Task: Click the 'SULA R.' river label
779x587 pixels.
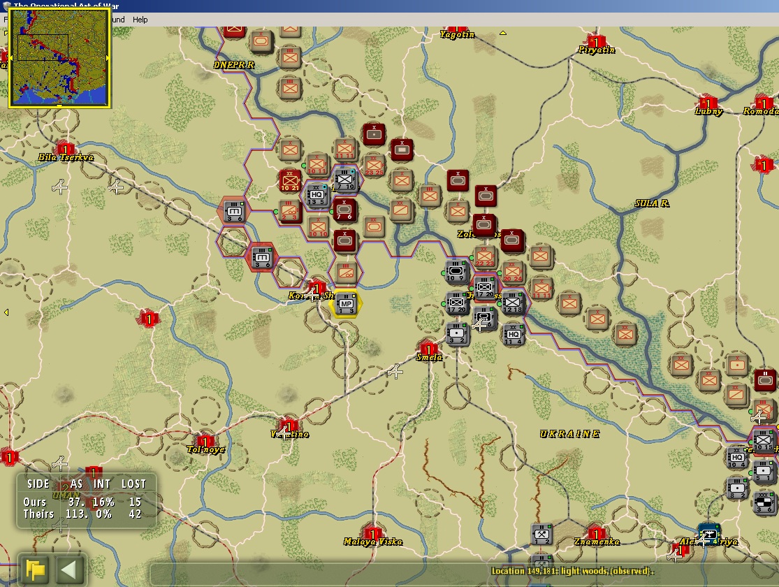Action: pyautogui.click(x=652, y=203)
